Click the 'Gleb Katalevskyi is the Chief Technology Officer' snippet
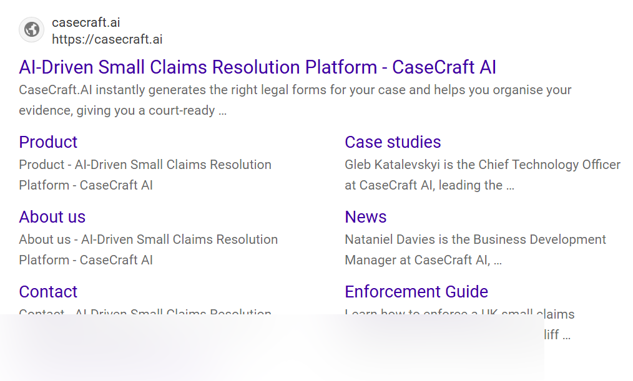This screenshot has width=633, height=381. tap(483, 175)
